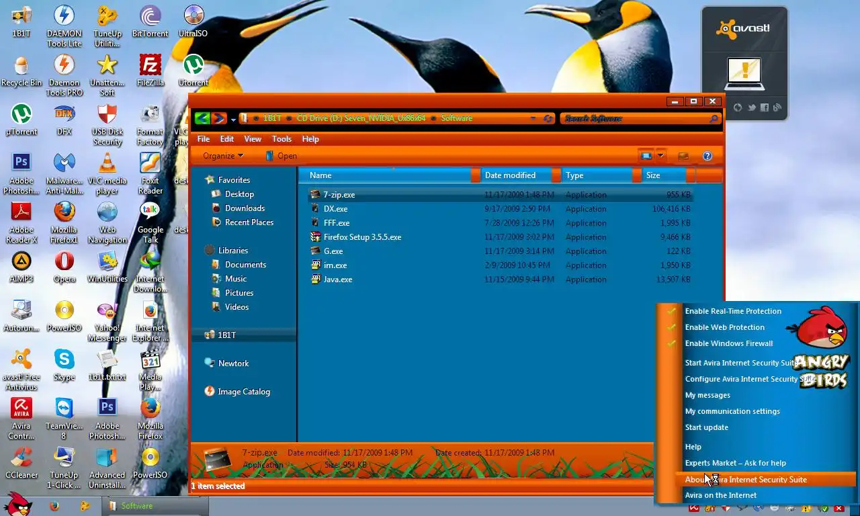Change your view using the Views button
Viewport: 860px width, 516px height.
coord(646,156)
